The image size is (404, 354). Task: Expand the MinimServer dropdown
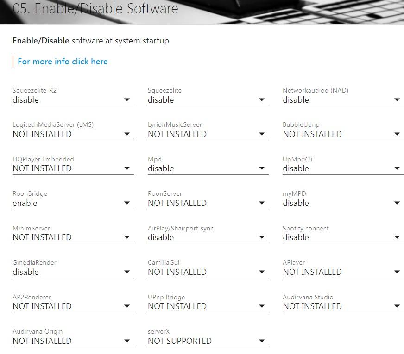[73, 237]
